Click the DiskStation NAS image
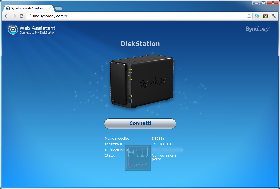The image size is (280, 189). pos(142,82)
